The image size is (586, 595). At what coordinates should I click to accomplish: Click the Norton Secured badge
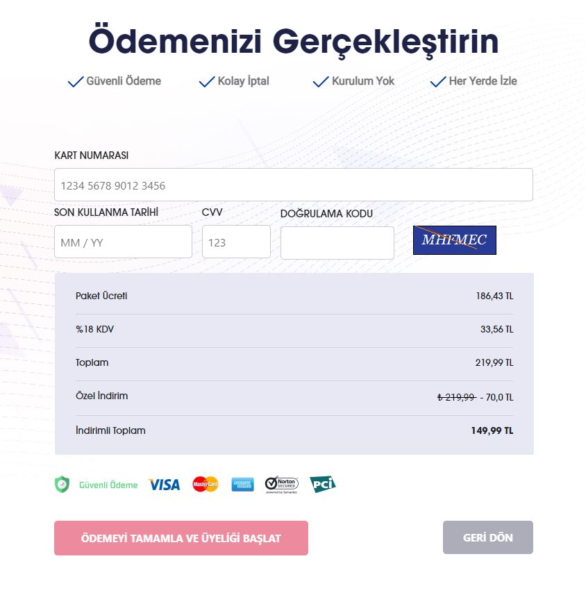282,485
